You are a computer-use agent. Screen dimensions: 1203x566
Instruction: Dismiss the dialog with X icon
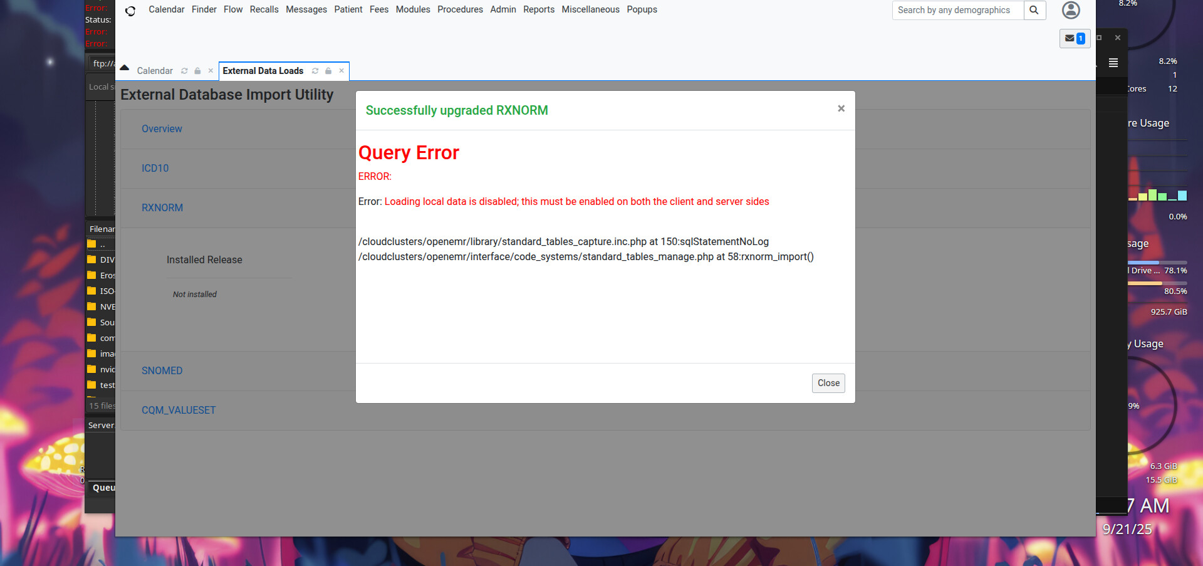click(x=841, y=108)
